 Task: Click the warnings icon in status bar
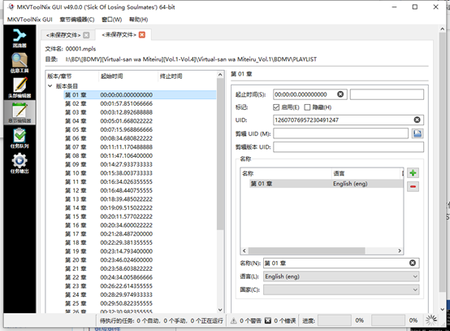coord(234,320)
